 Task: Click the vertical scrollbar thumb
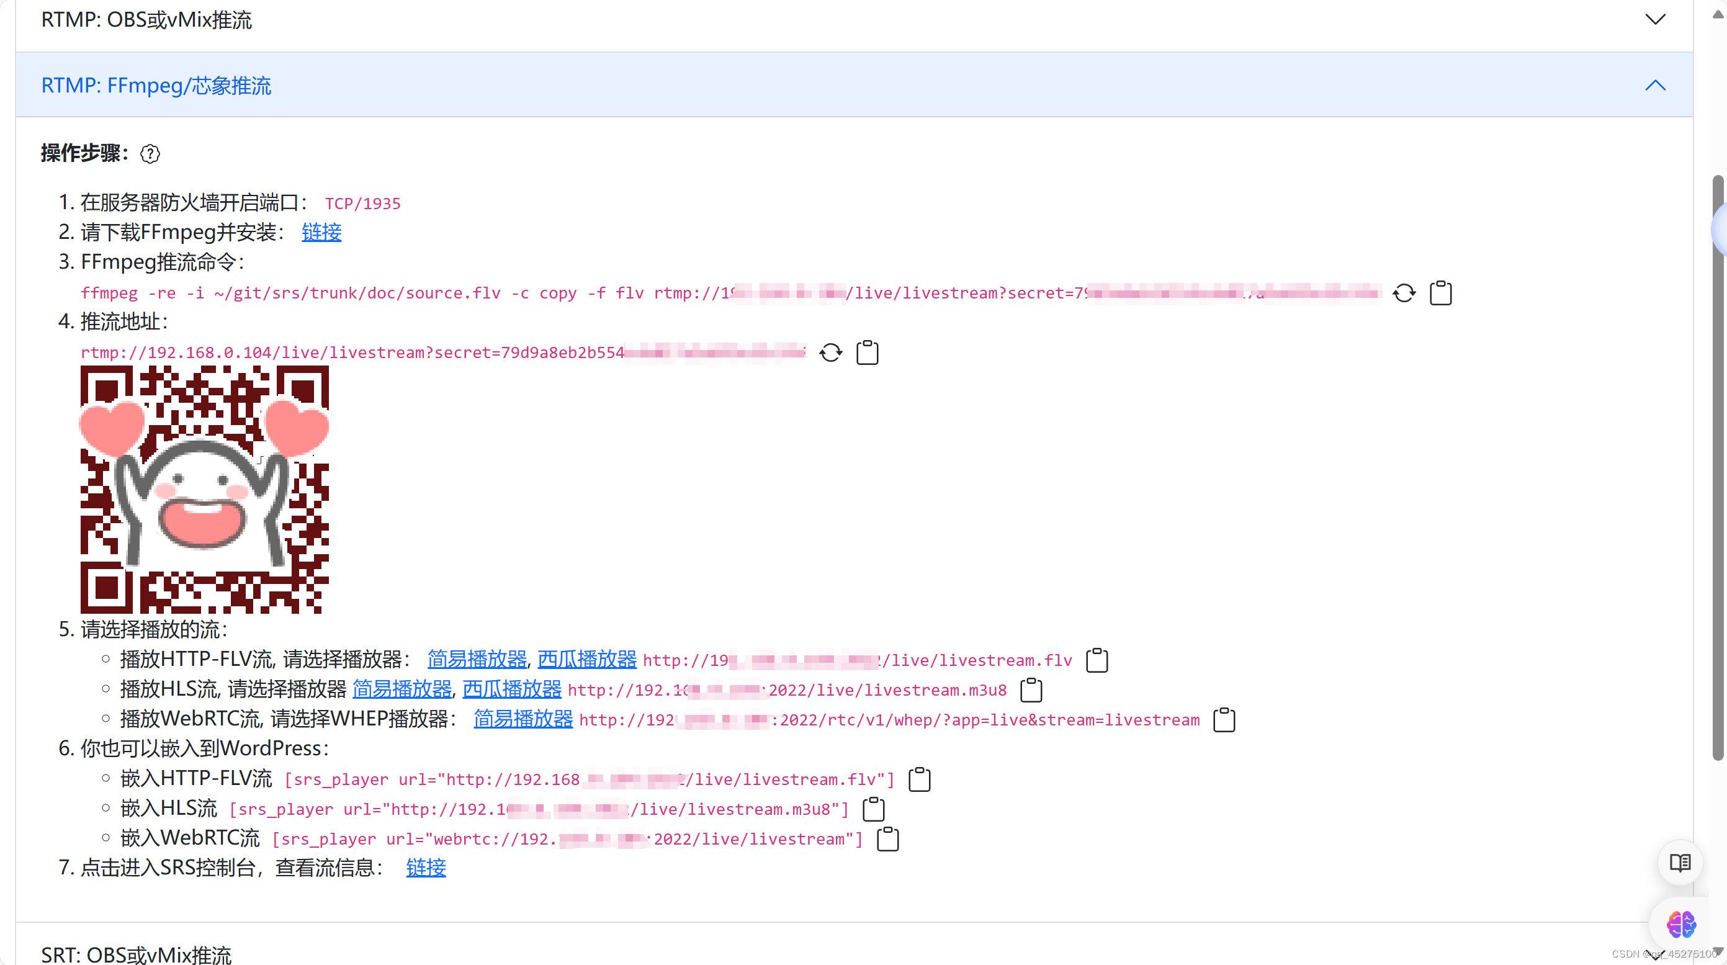click(1718, 467)
